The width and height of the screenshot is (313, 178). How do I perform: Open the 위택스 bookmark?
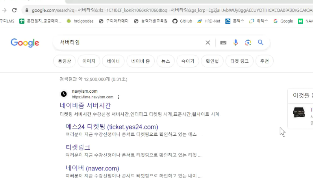click(259, 21)
